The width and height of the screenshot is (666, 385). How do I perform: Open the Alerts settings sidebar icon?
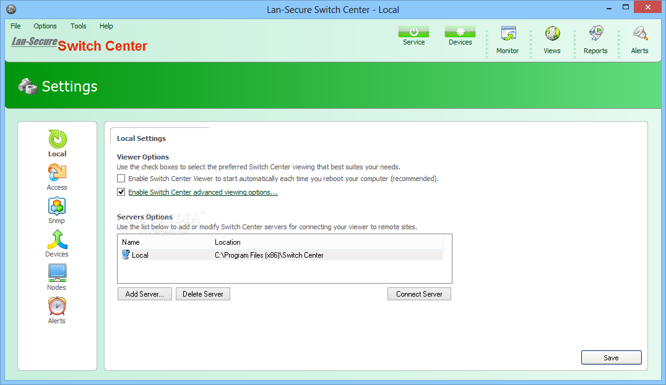57,306
